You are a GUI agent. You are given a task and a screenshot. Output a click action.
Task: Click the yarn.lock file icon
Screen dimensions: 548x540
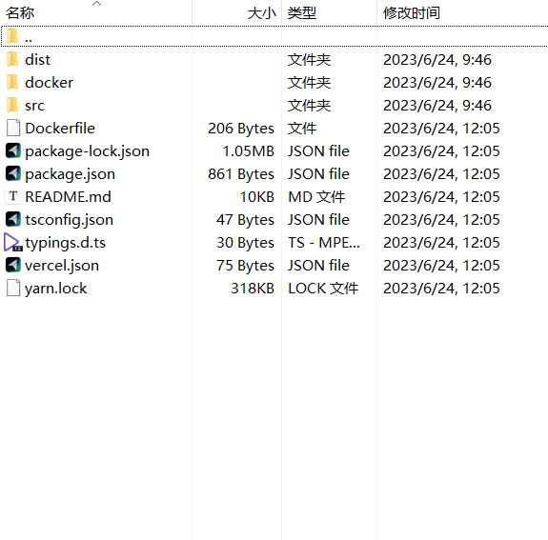[13, 288]
